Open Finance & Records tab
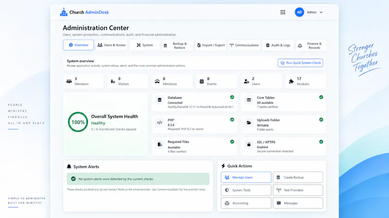Screen dimensions: 389x218 pos(311,46)
